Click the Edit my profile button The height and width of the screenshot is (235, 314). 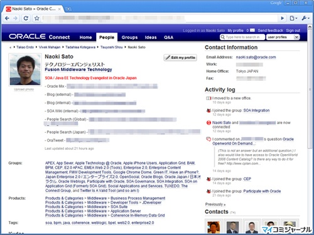pos(180,58)
